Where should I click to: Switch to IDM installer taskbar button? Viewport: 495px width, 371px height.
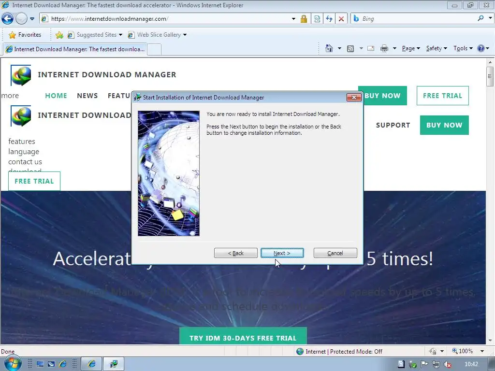click(x=114, y=364)
